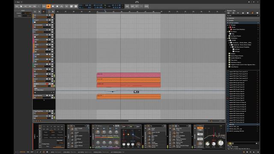This screenshot has height=154, width=274.
Task: Open the preset dropdown of the second device
Action: point(80,126)
